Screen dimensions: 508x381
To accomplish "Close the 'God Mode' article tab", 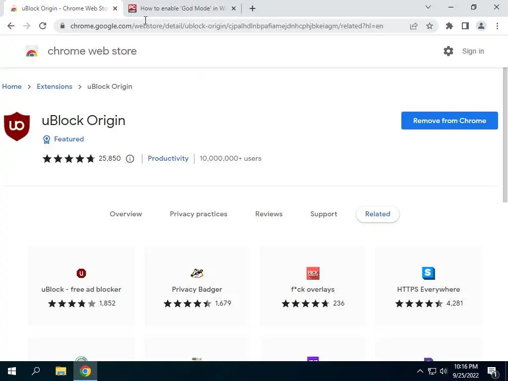I will (x=234, y=8).
